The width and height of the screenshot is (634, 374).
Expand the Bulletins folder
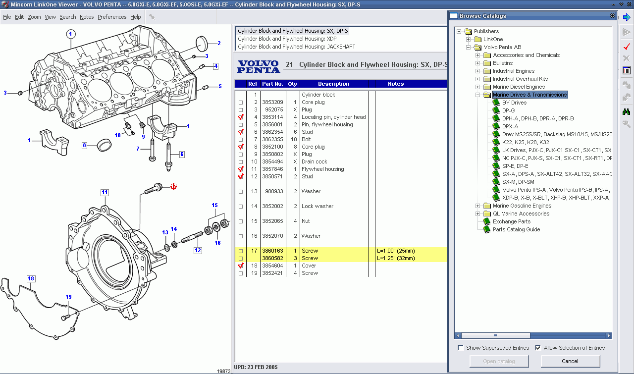point(478,63)
